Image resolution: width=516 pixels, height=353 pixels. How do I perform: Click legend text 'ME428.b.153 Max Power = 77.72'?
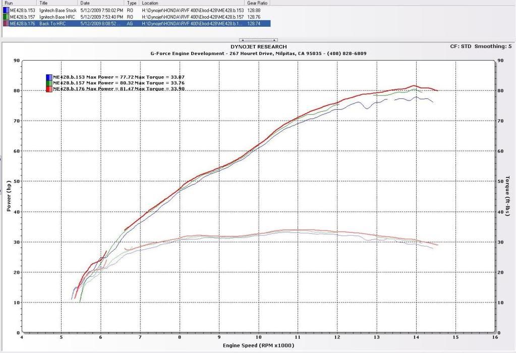tap(93, 77)
